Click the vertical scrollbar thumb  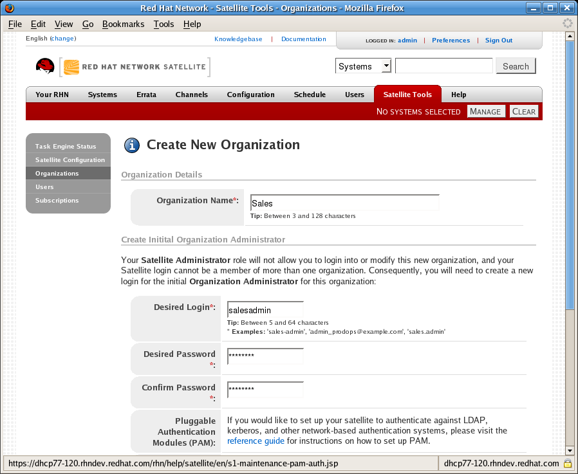pyautogui.click(x=570, y=175)
